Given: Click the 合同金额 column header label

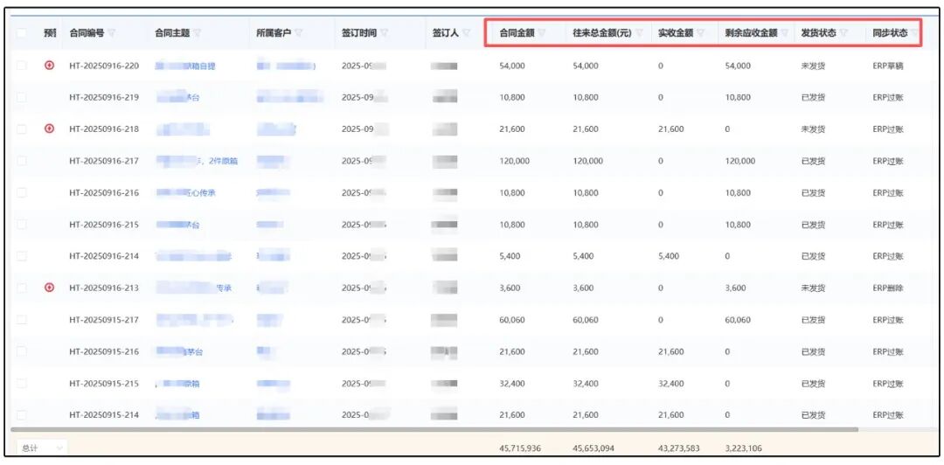Looking at the screenshot, I should (517, 33).
